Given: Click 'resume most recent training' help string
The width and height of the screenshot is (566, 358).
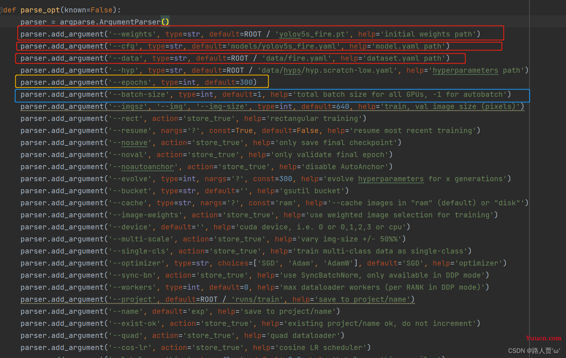Looking at the screenshot, I should [413, 131].
